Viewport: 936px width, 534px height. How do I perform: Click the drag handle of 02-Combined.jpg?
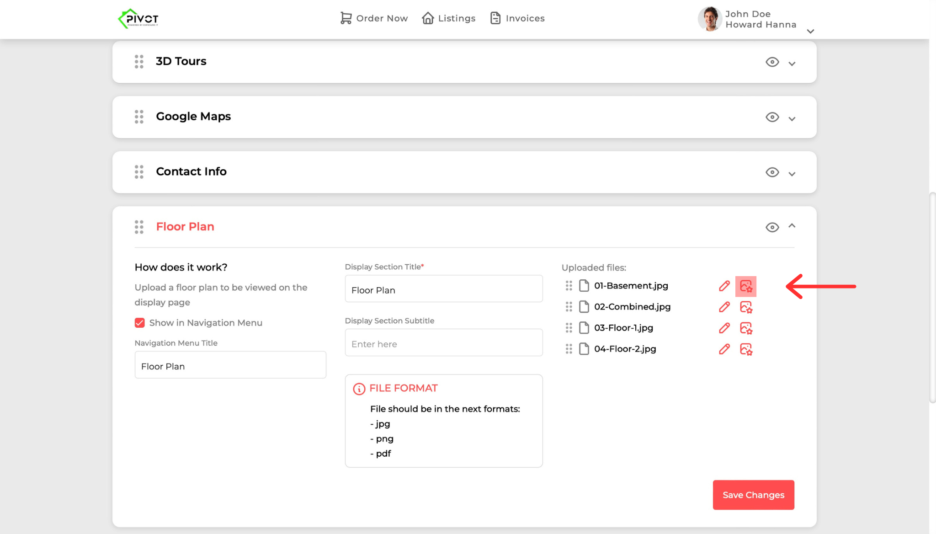click(x=569, y=307)
